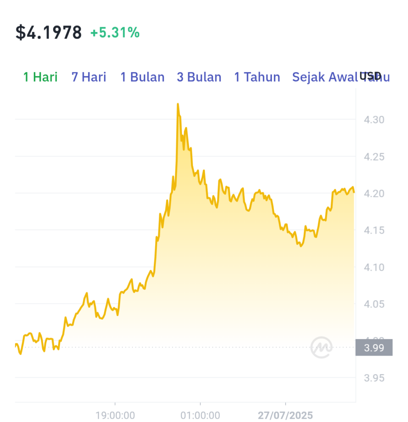Choose the 1 Bulan chart range

(x=142, y=77)
